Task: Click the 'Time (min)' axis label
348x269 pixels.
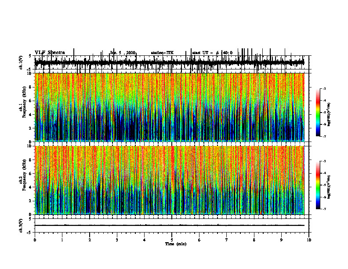Action: pyautogui.click(x=176, y=244)
